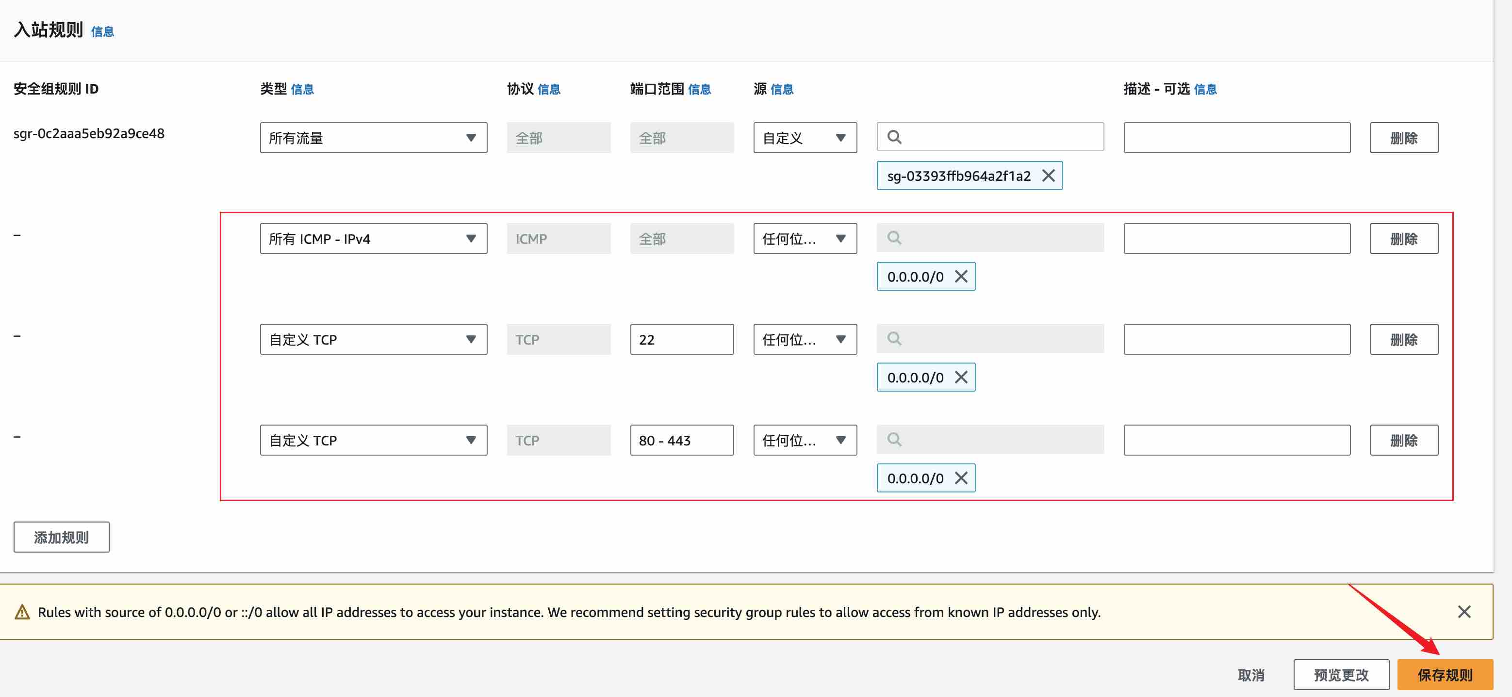Image resolution: width=1512 pixels, height=697 pixels.
Task: Dismiss the 0.0.0.0/0 warning banner
Action: click(x=1464, y=612)
